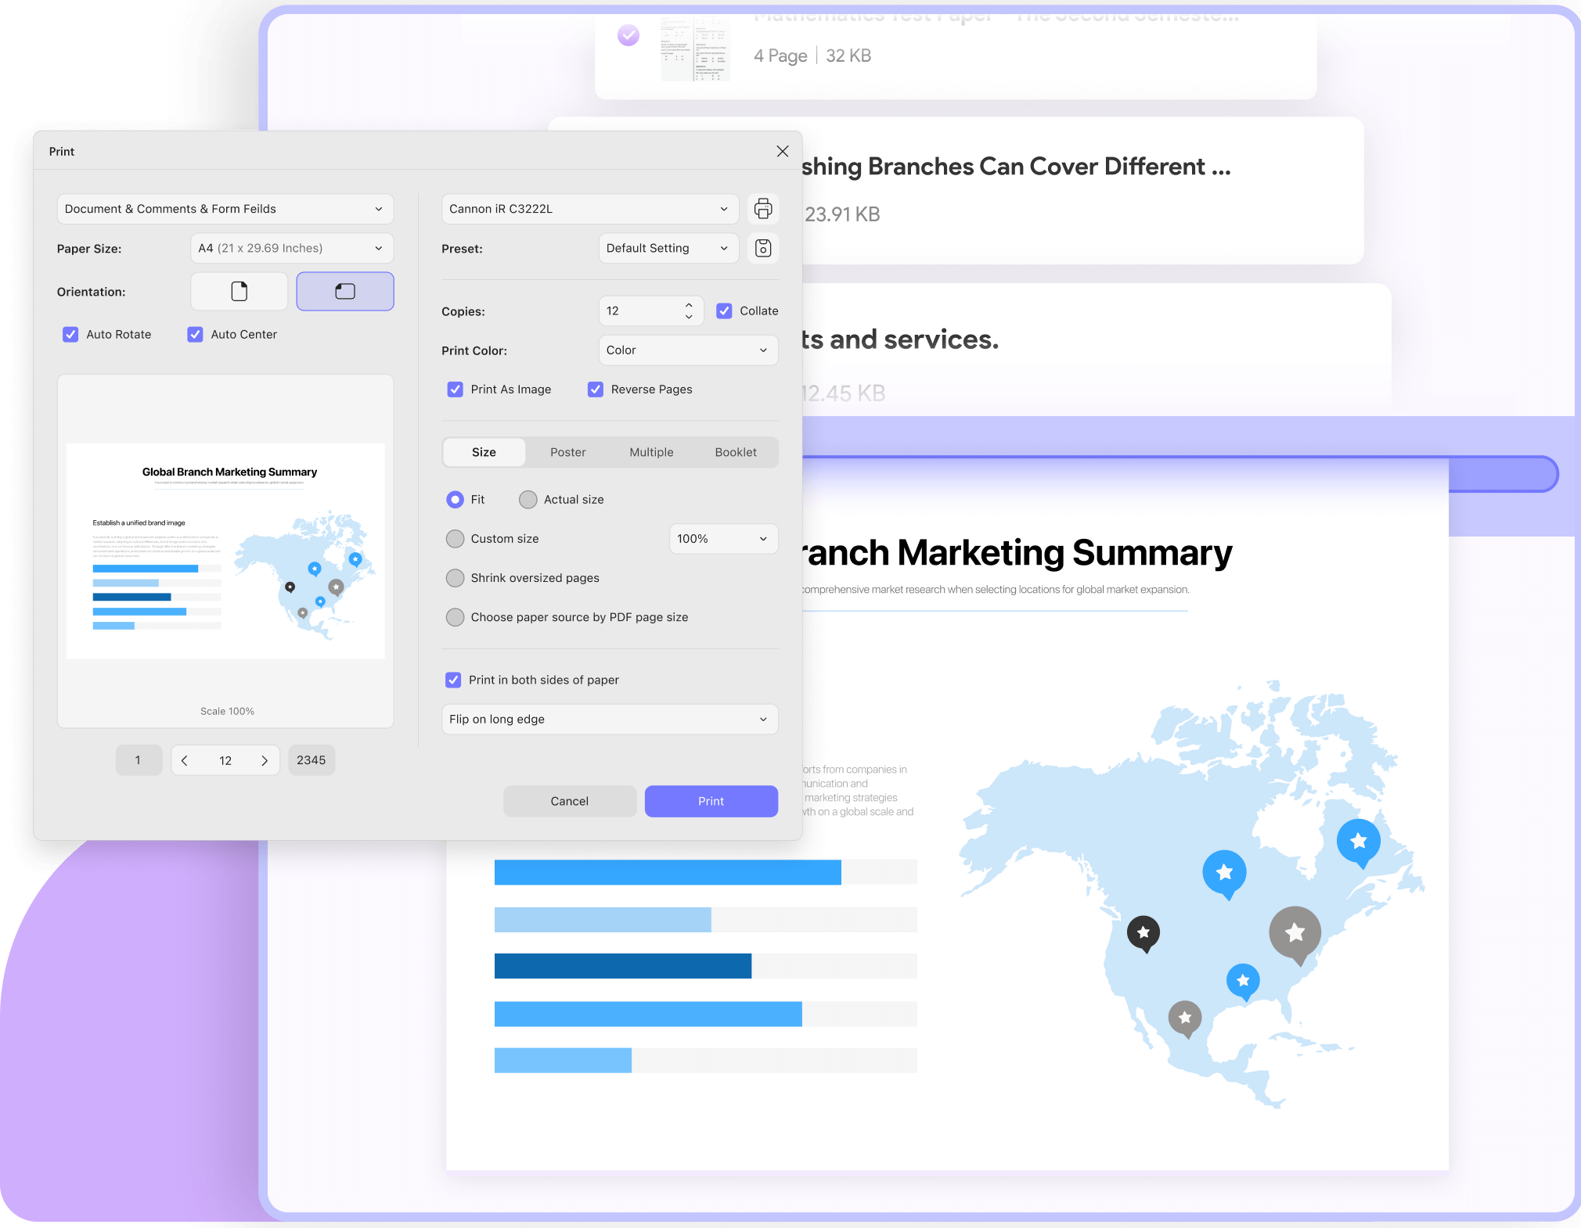The width and height of the screenshot is (1581, 1228).
Task: Increase copies with stepper up arrow
Action: 689,305
